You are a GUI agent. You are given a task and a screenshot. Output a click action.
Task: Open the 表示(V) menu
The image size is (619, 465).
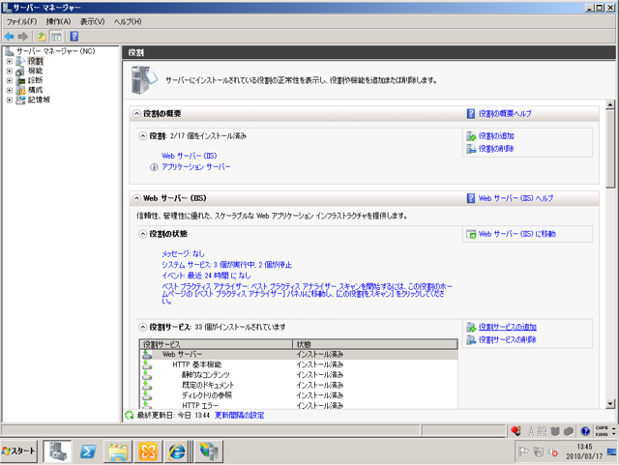[93, 21]
